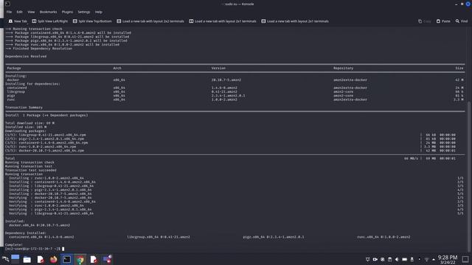Open the network Wi-Fi tray icon
Screen dimensions: 472x265
pos(426,259)
